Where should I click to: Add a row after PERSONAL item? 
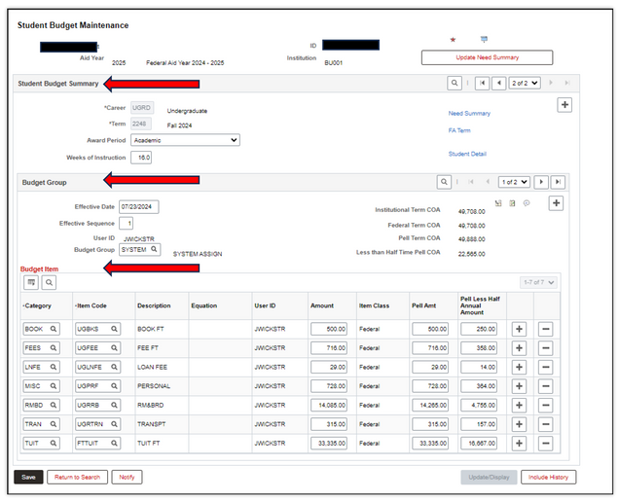(519, 386)
